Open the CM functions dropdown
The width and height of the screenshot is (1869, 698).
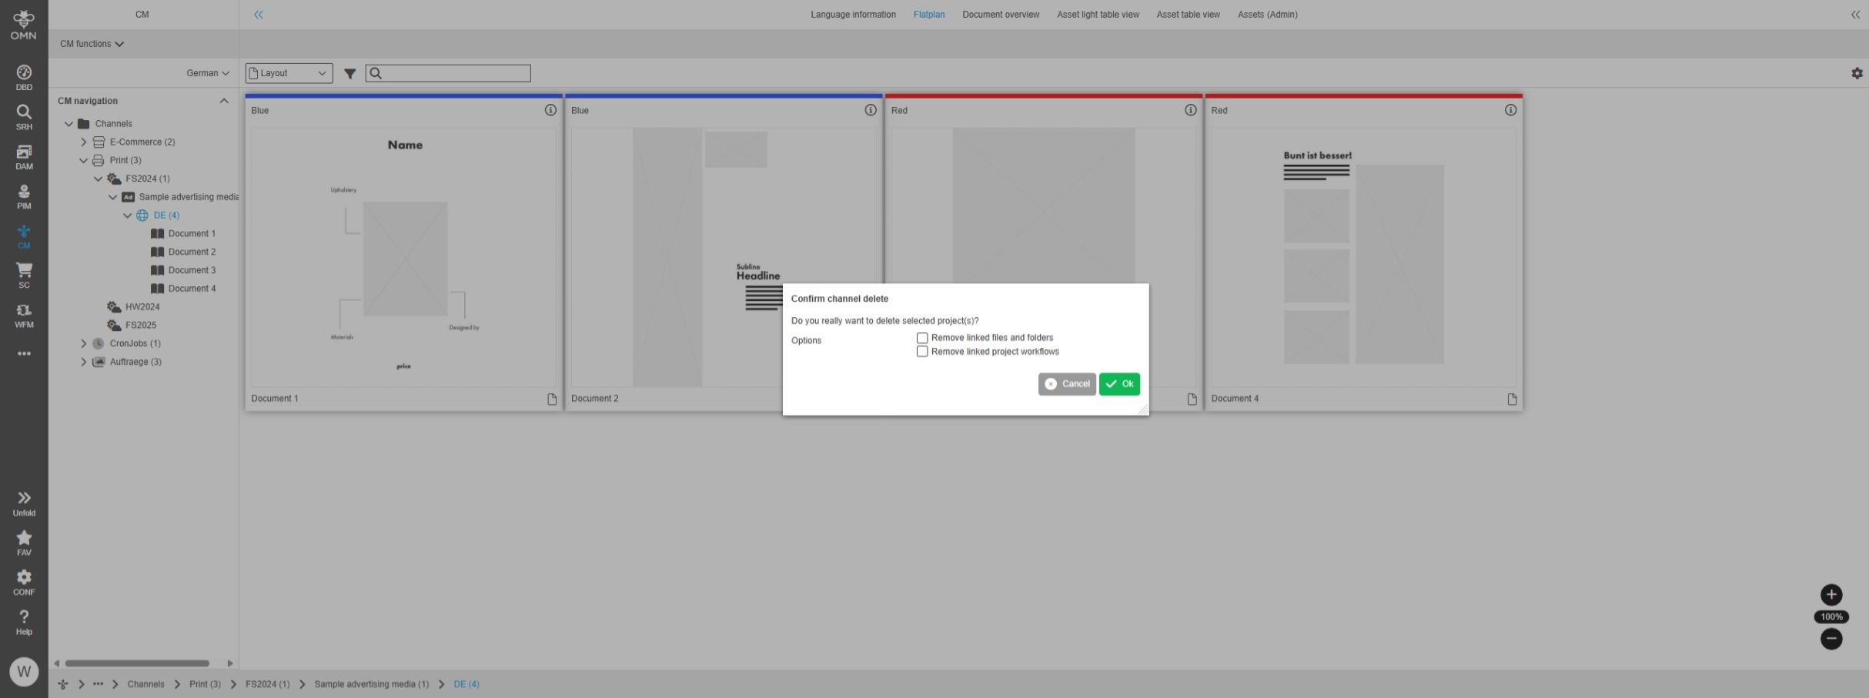(x=92, y=44)
